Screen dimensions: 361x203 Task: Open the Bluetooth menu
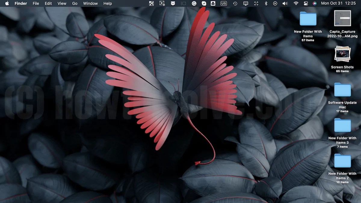(x=266, y=3)
